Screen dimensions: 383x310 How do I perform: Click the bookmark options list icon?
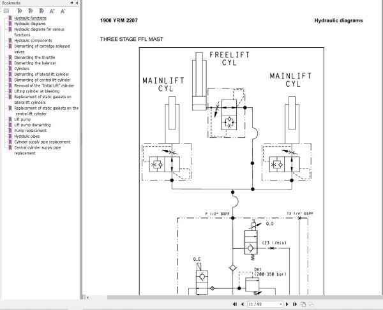click(6, 11)
